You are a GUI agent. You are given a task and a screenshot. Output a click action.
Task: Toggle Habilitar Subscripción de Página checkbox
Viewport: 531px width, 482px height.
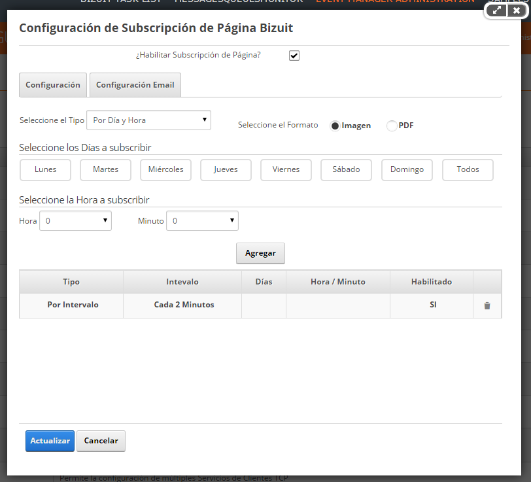click(x=294, y=56)
